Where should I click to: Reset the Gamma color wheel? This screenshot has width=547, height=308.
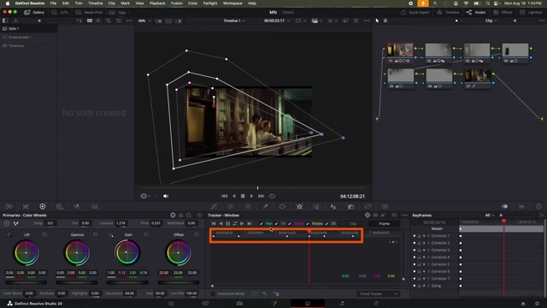(95, 234)
